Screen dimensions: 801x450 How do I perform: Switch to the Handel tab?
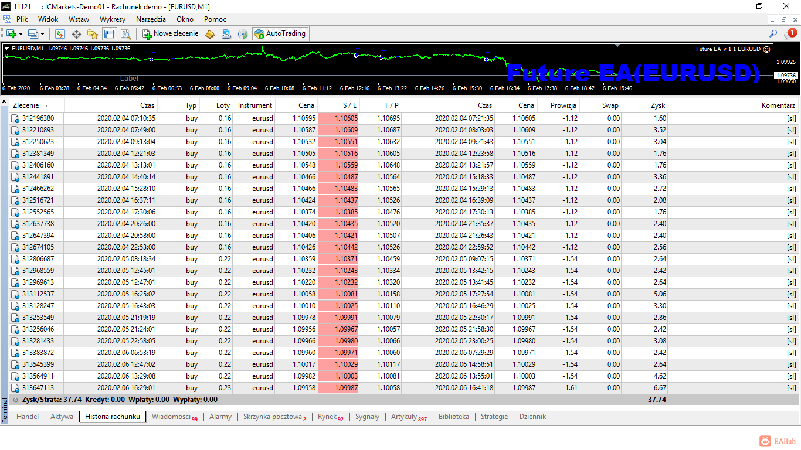tap(28, 417)
